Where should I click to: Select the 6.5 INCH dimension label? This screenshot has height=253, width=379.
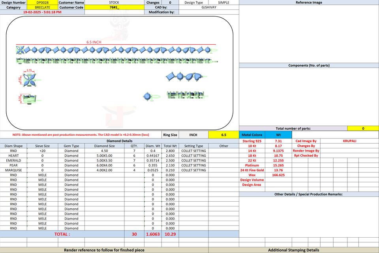(x=94, y=42)
